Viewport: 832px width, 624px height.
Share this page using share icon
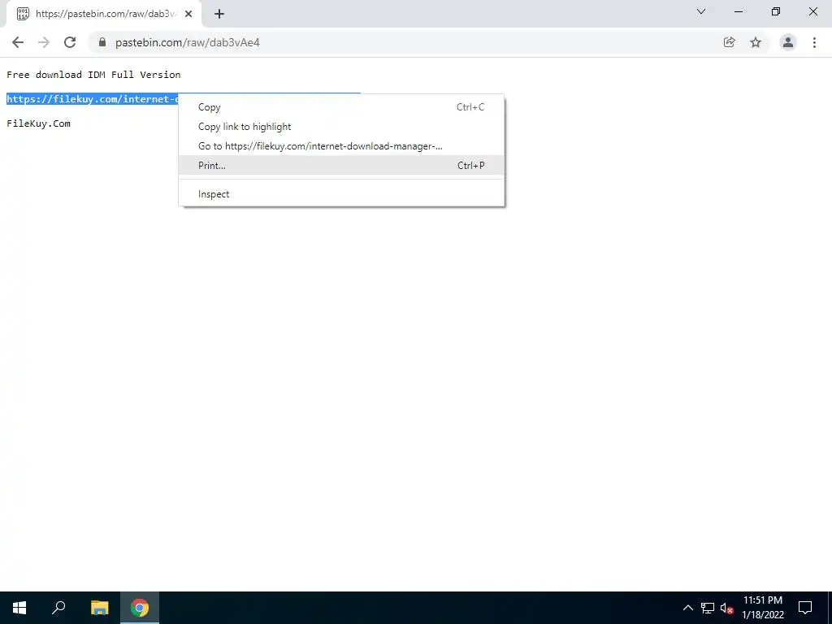730,42
